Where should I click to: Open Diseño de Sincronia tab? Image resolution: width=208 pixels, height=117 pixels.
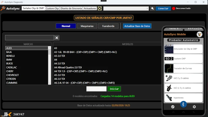point(71,8)
